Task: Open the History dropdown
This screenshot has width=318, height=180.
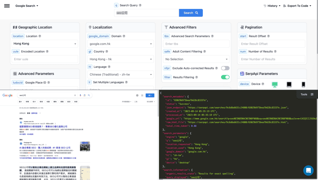Action: (272, 6)
